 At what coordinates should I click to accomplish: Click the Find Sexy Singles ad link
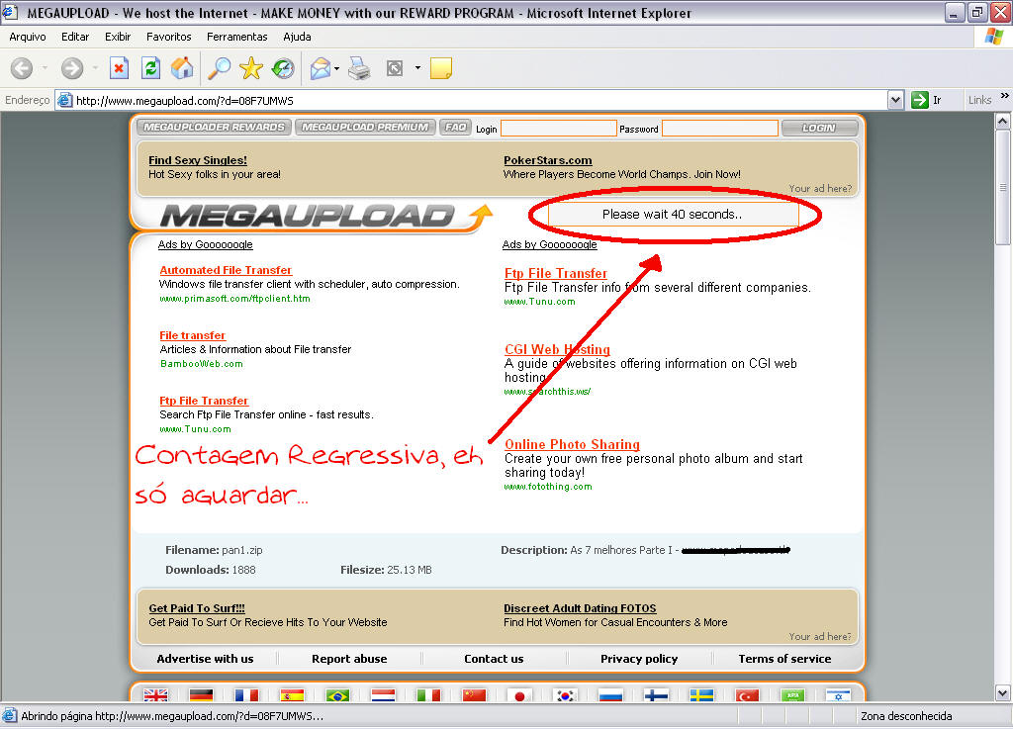(198, 160)
